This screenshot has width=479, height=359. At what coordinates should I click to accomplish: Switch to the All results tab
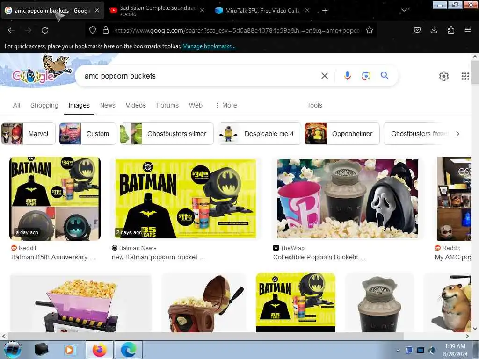[x=16, y=105]
